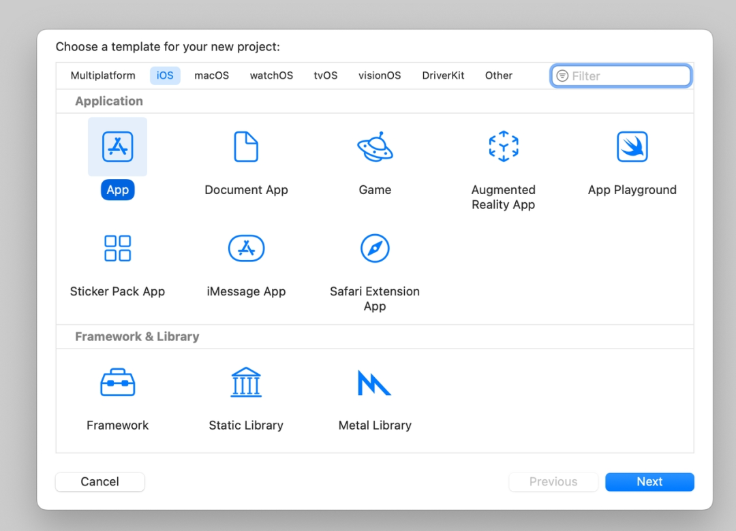736x531 pixels.
Task: Click the iMessage App label
Action: coord(247,291)
